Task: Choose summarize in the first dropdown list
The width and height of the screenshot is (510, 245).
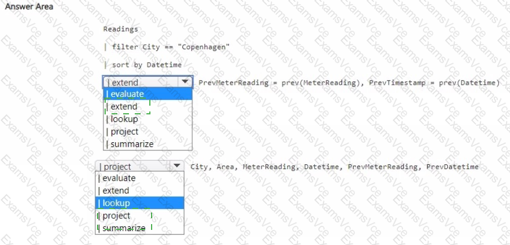Action: [x=148, y=144]
